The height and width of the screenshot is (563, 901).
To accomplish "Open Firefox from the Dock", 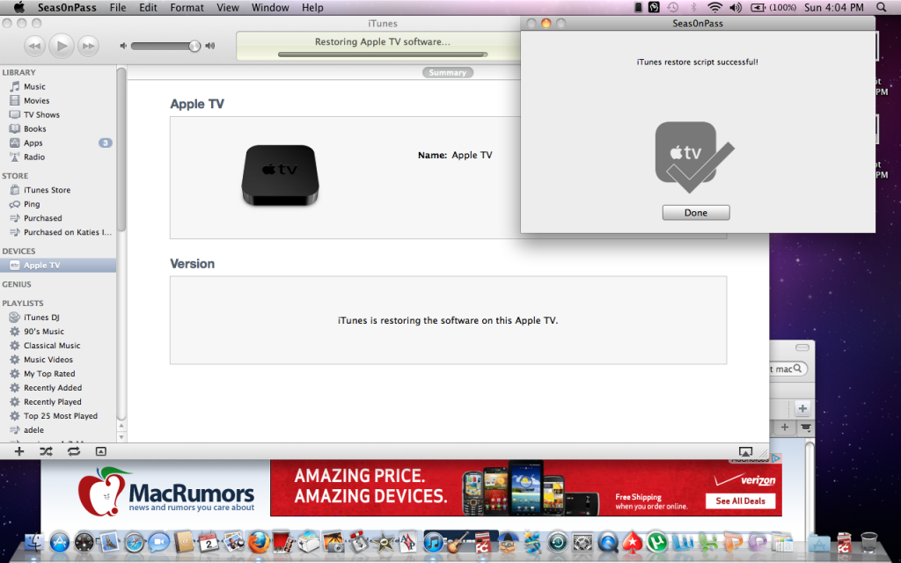I will point(260,542).
